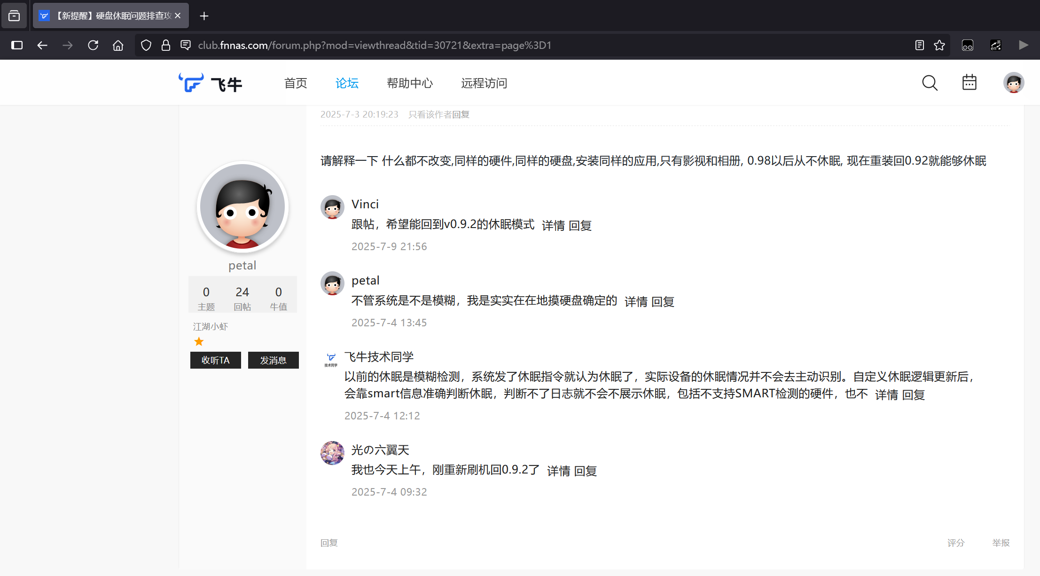Toggle the browser sidebar panel icon
The height and width of the screenshot is (576, 1040).
[x=17, y=45]
